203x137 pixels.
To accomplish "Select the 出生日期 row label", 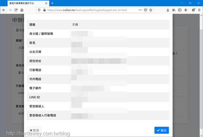I will click(35, 52).
